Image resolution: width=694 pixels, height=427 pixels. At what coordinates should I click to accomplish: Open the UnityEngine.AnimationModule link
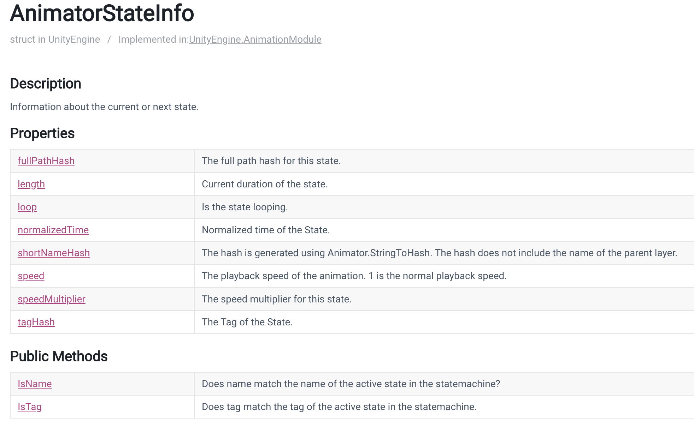255,40
